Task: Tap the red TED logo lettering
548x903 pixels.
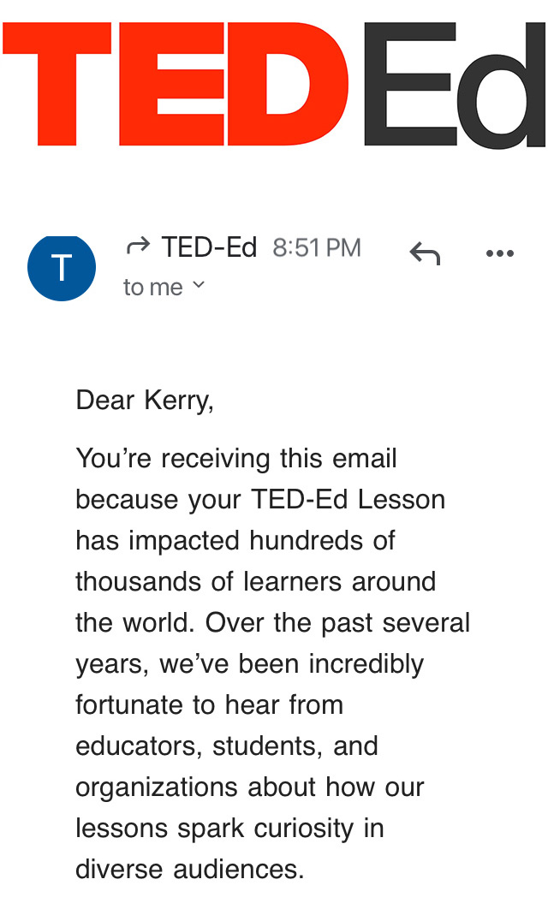Action: pyautogui.click(x=176, y=84)
